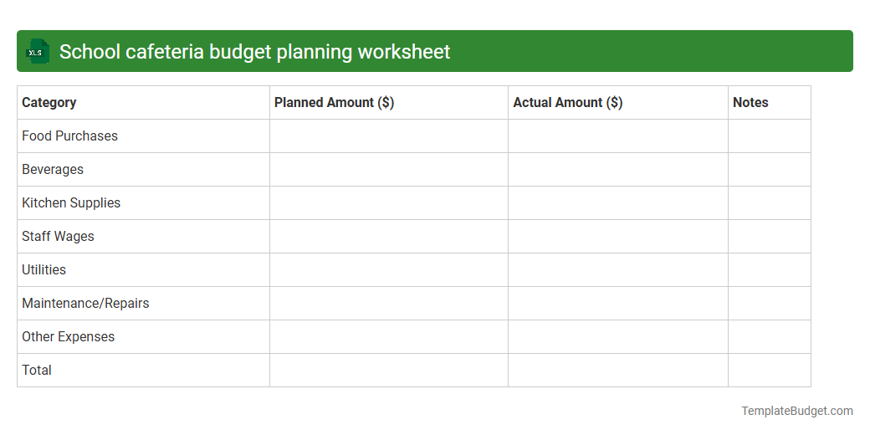Click the Food Purchases row label
The image size is (870, 435).
coord(70,136)
